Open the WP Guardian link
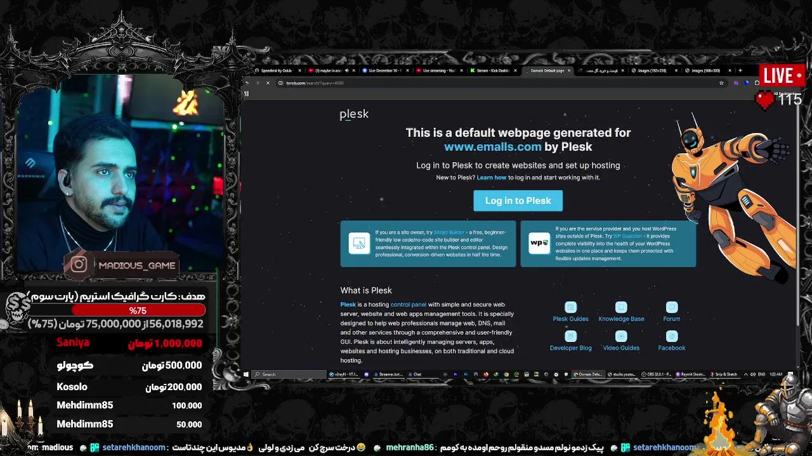 coord(627,236)
